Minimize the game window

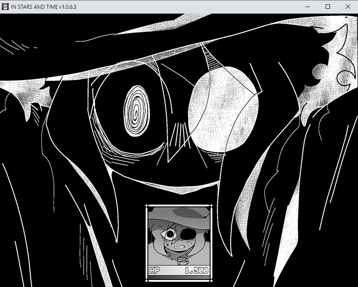point(308,7)
